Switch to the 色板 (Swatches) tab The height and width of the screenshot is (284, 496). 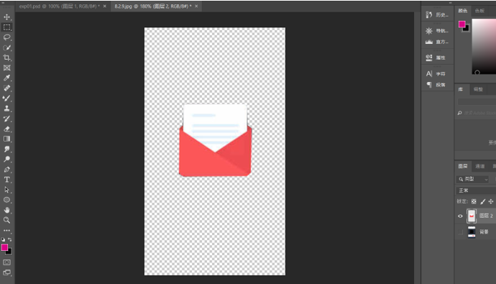click(x=479, y=11)
